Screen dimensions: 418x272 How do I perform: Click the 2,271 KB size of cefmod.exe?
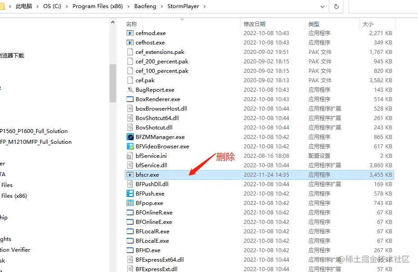click(x=381, y=33)
